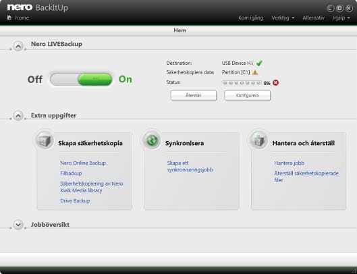The image size is (357, 274).
Task: Toggle the LIVEBackup Off/On switch
Action: coord(81,79)
